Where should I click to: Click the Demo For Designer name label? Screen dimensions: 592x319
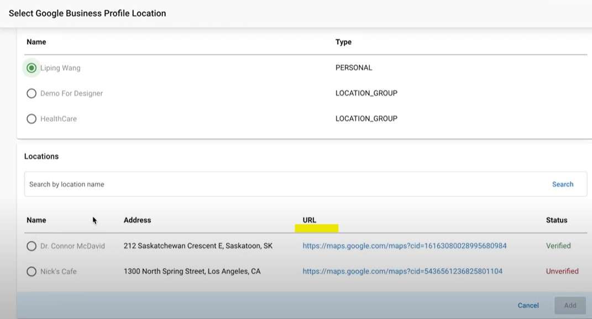coord(71,93)
